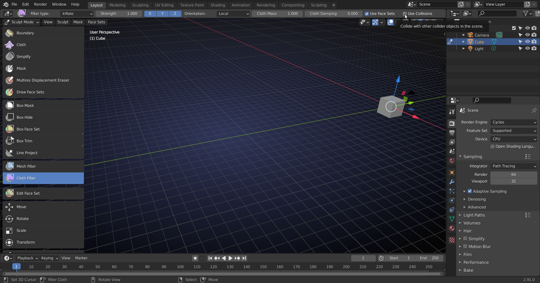This screenshot has height=283, width=540.
Task: Select the Cloth brush in the sculpt toolbar
Action: (21, 45)
